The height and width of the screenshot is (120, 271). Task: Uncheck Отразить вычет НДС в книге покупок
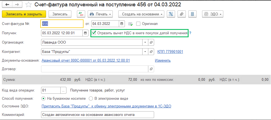[x=94, y=33]
